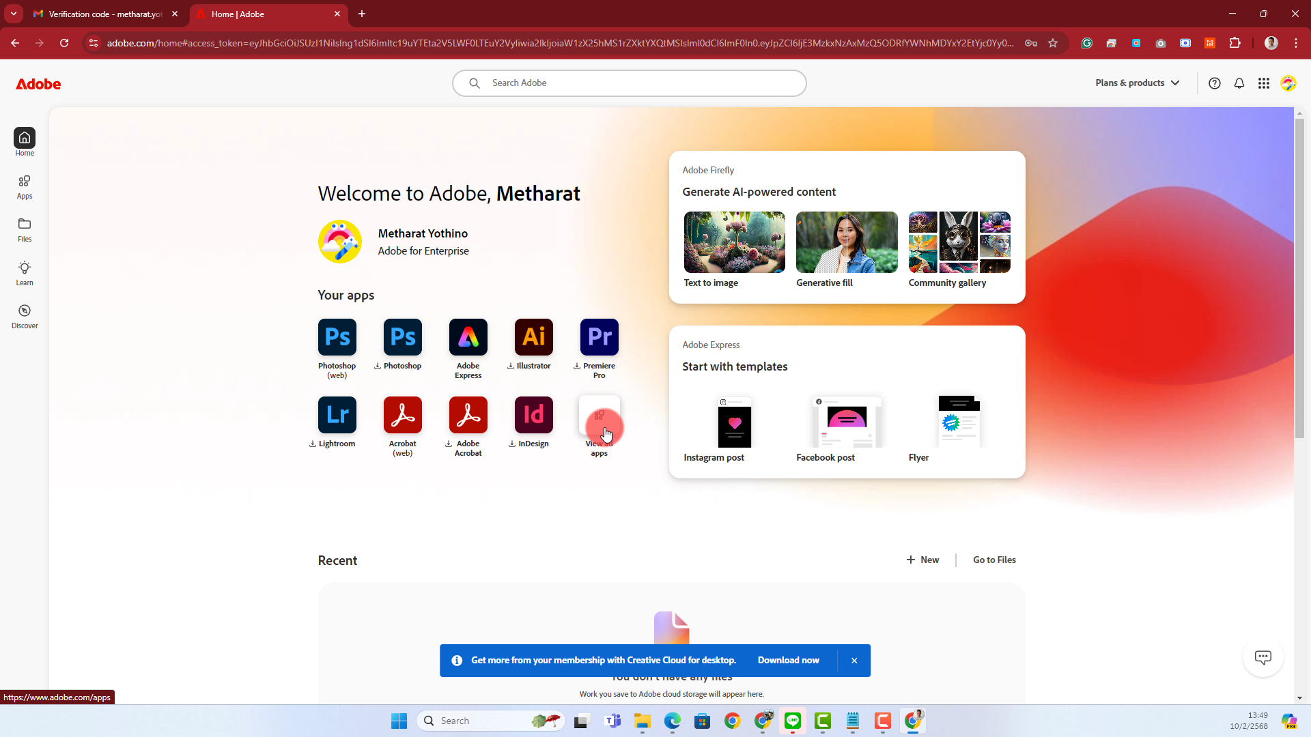Open LINE from the taskbar
Screen dimensions: 1311x737
coord(793,721)
